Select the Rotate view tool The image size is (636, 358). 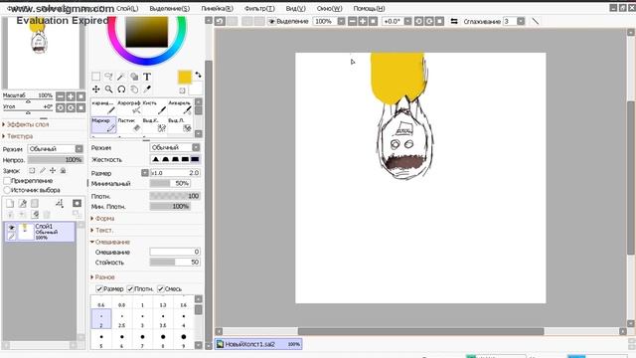tap(121, 89)
